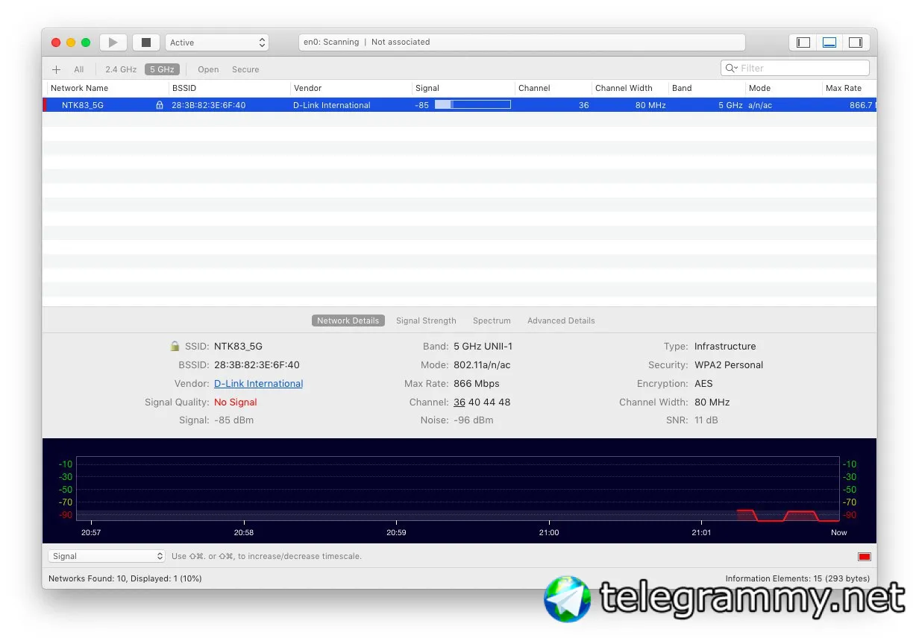
Task: Open the Active scan mode dropdown
Action: tap(217, 42)
